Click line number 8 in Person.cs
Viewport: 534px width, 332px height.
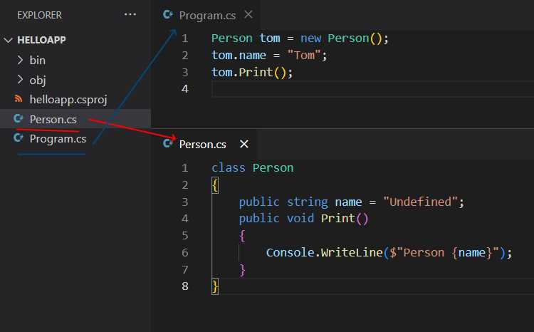pyautogui.click(x=185, y=286)
